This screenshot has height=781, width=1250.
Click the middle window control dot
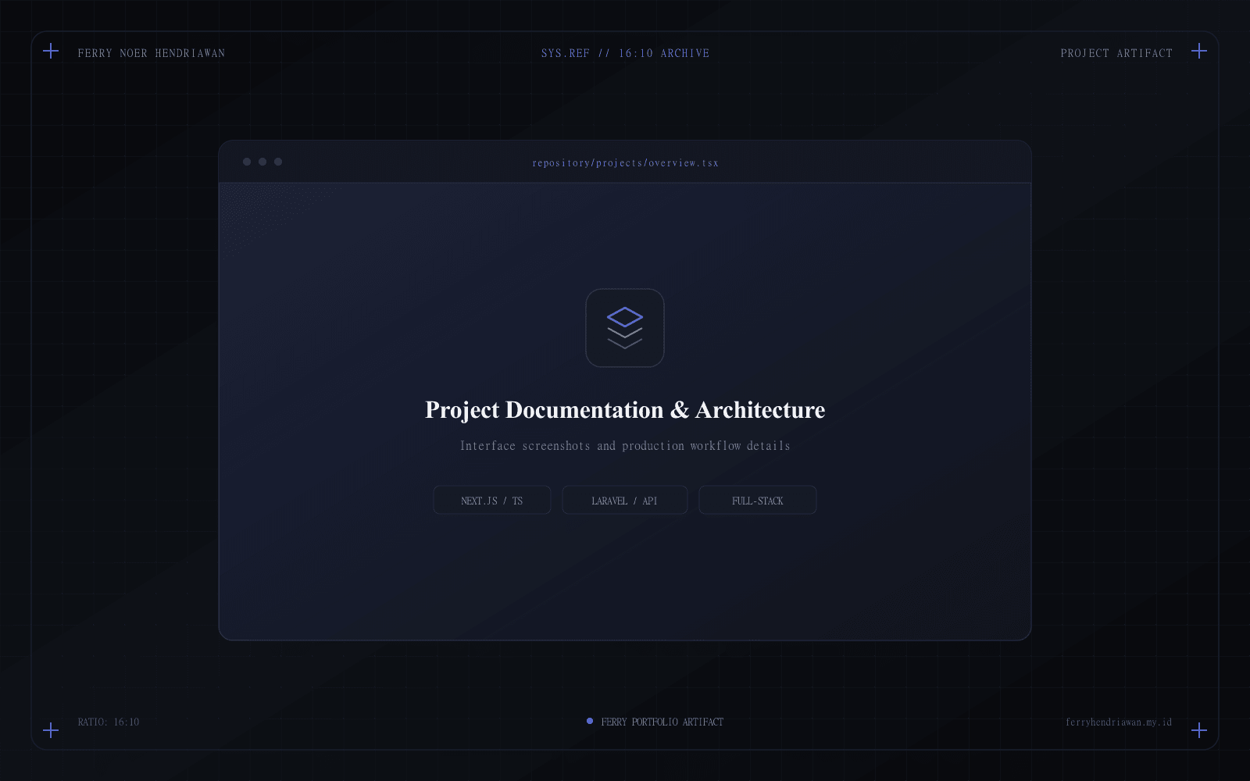click(262, 162)
